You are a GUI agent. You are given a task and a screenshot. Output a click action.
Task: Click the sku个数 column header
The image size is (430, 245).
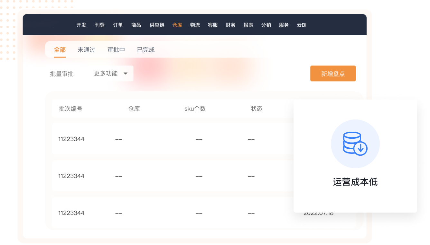point(195,109)
